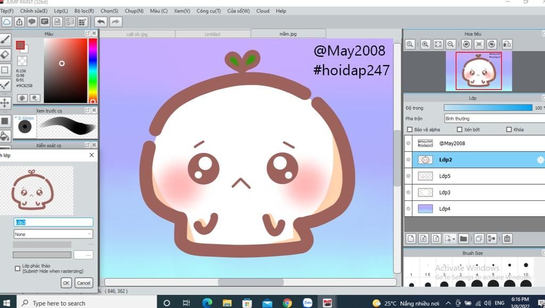Click the navigator preview thumbnail
This screenshot has height=308, width=545.
[478, 71]
